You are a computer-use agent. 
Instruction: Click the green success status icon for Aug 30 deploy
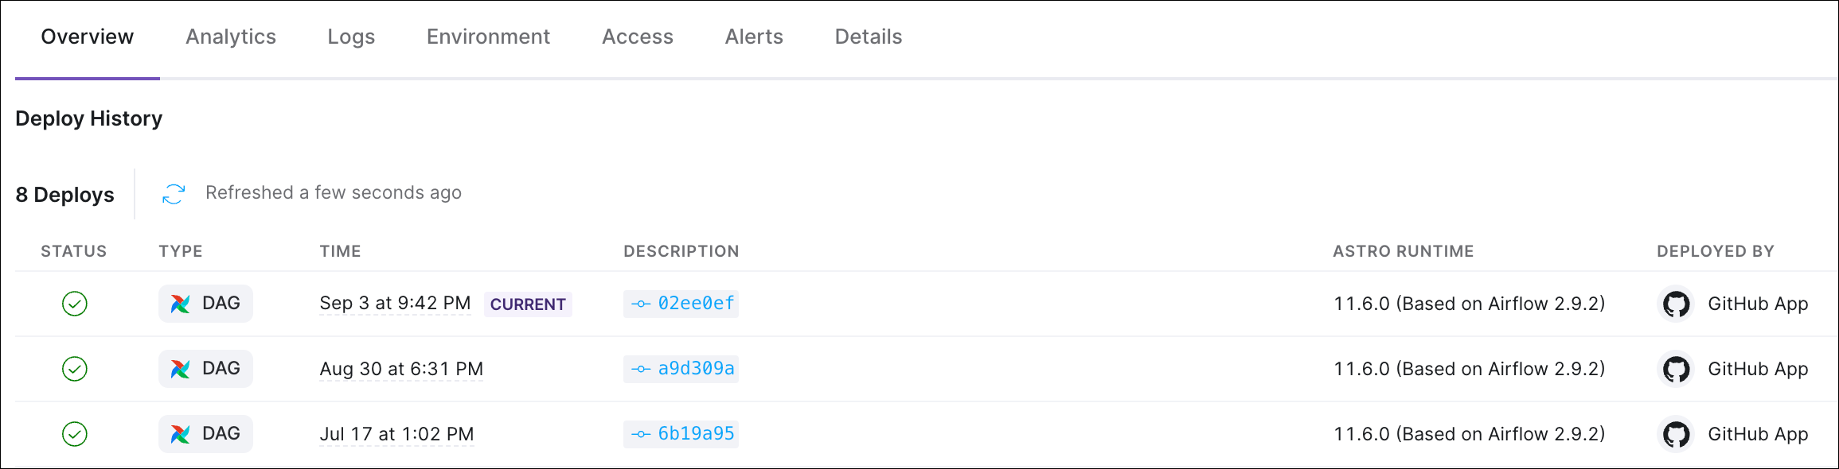(x=74, y=369)
